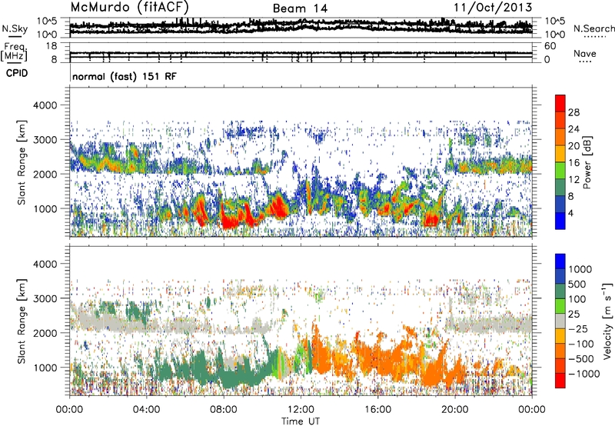Click the 'normal (fast) 151 RF' text
This screenshot has height=426, width=615.
click(125, 76)
